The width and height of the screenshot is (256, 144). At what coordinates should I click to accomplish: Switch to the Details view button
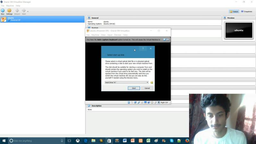tap(234, 12)
